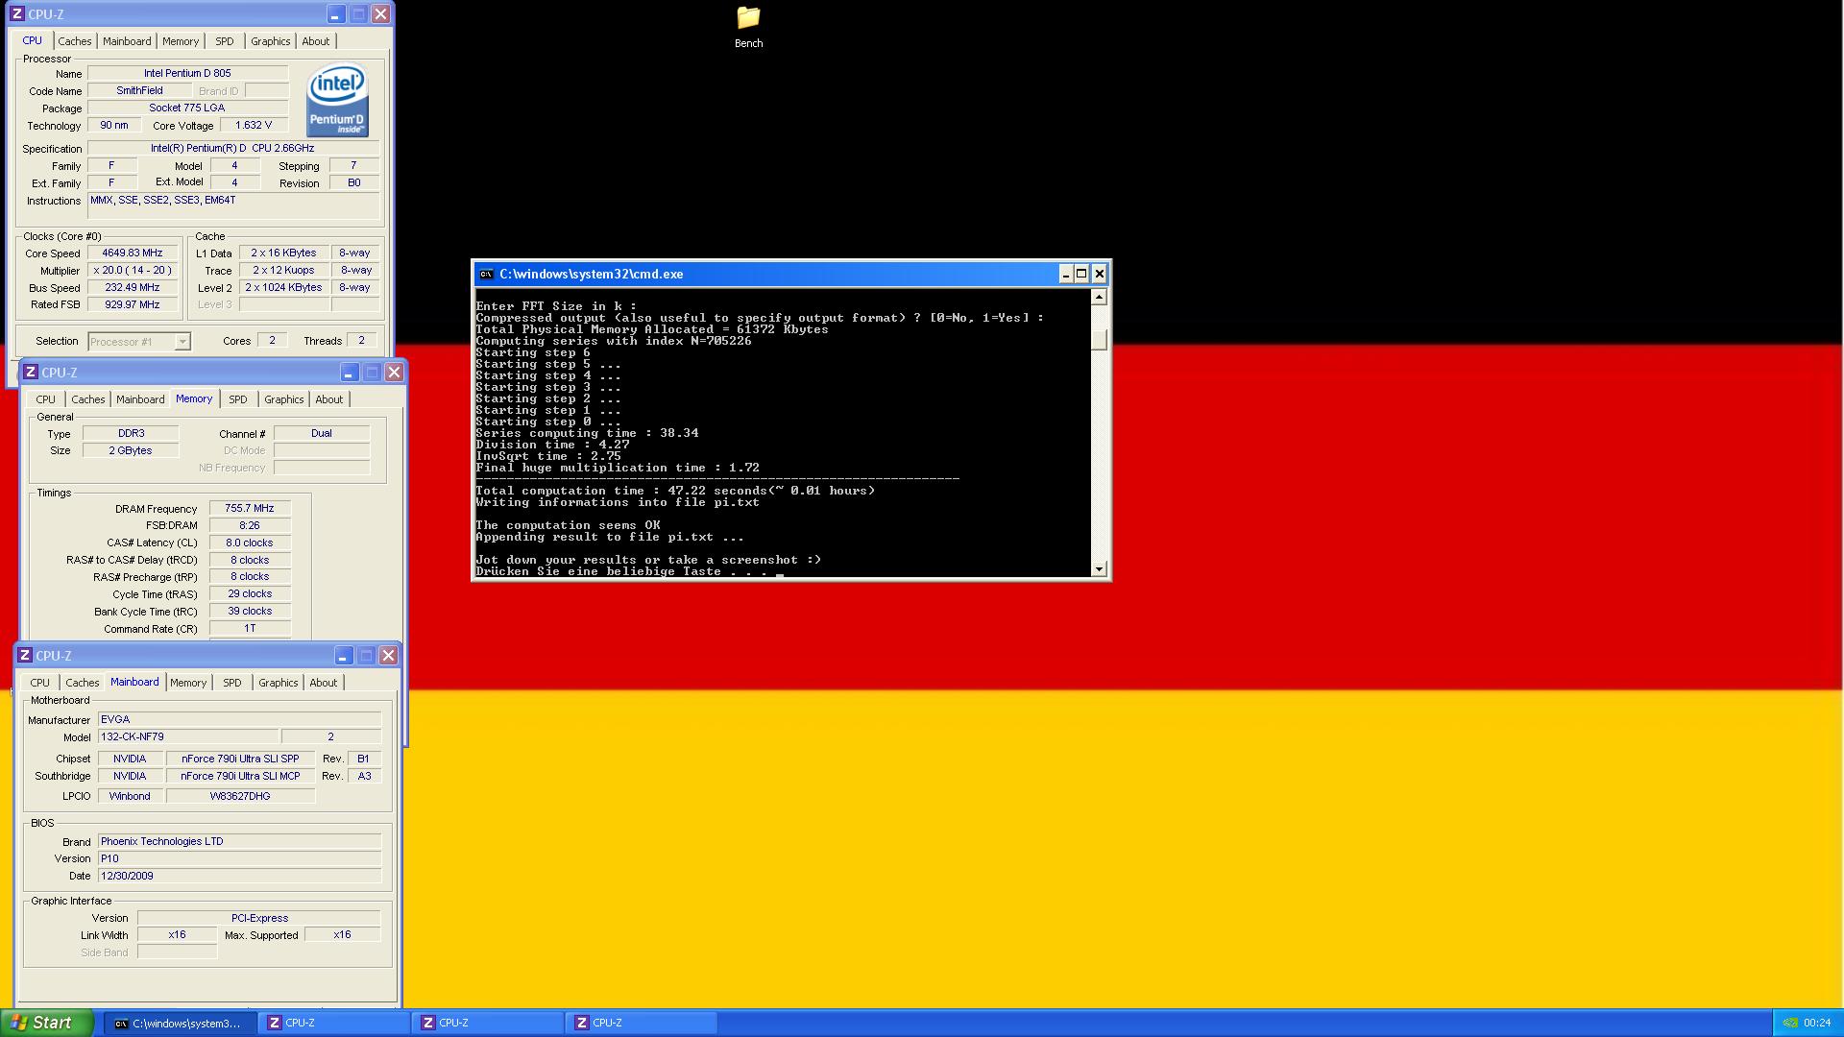Click the model 132-CK-NF79 field

coord(188,737)
